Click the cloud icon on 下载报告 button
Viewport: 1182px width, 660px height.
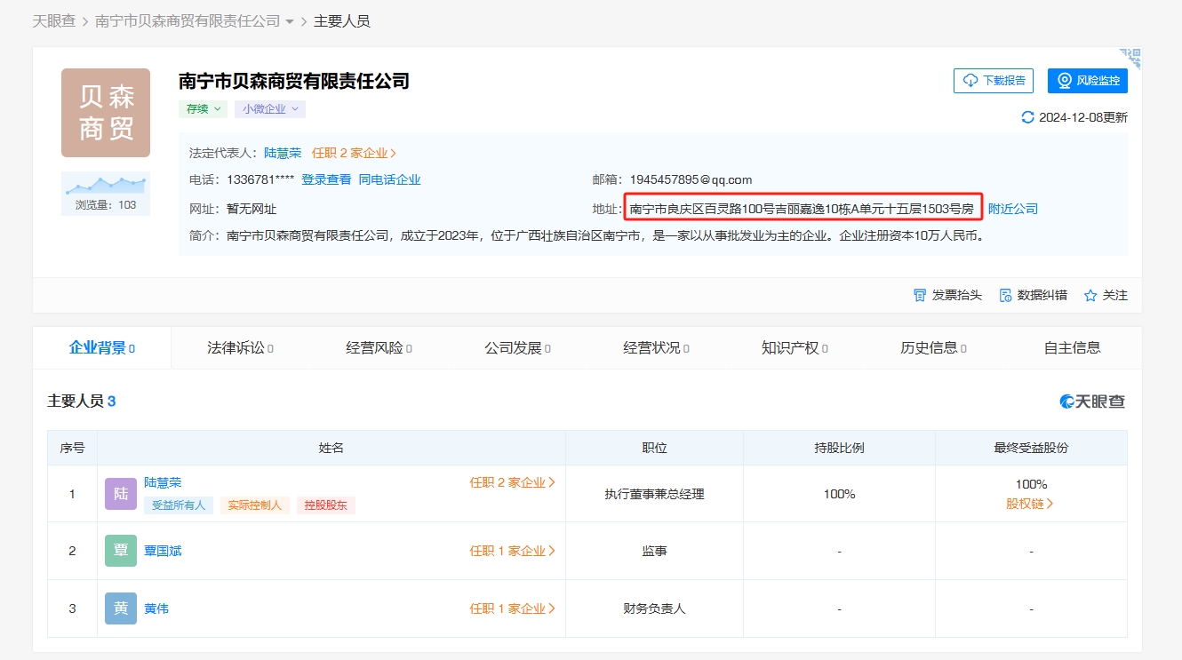969,79
